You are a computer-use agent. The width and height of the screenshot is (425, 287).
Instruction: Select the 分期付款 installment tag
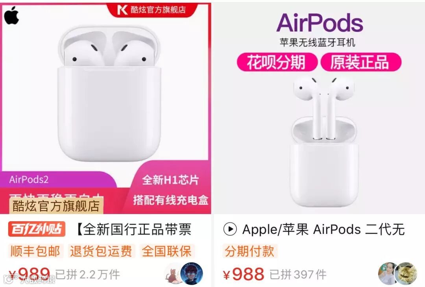coord(249,251)
